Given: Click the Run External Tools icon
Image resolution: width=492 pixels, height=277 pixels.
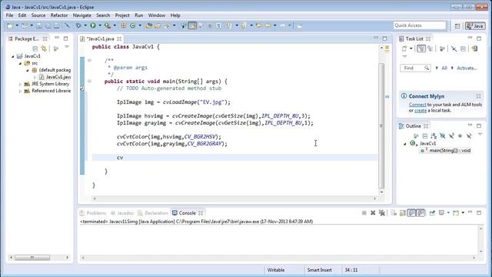Looking at the screenshot, I should 108,25.
